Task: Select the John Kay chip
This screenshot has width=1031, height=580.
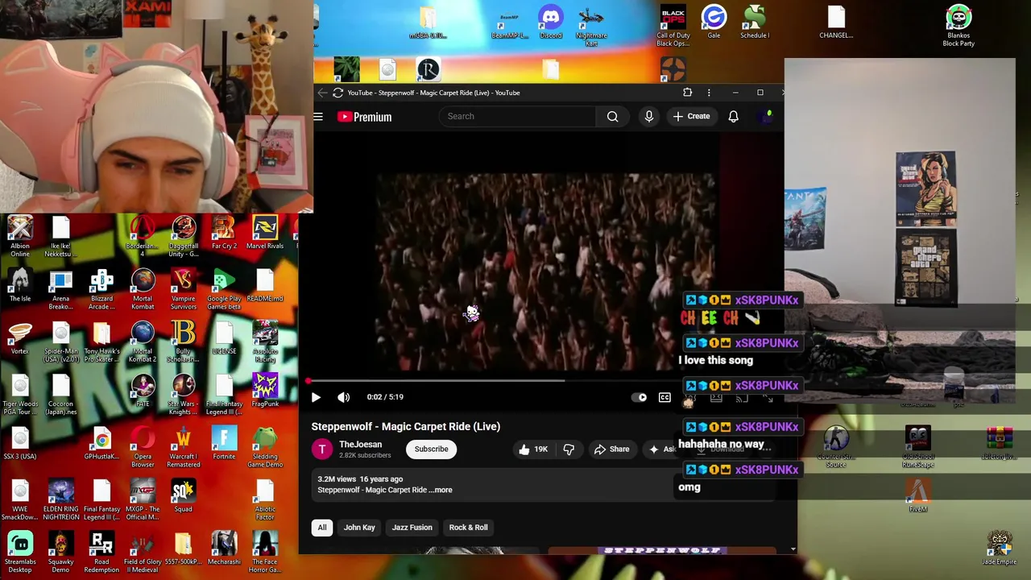Action: (x=359, y=528)
